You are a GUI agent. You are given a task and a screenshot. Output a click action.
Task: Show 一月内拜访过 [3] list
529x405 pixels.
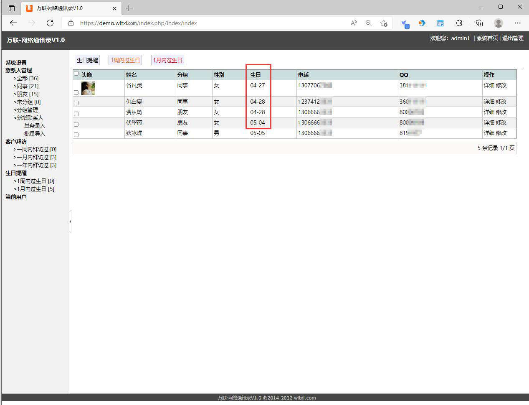35,157
